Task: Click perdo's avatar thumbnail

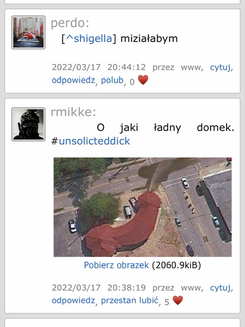Action: (x=28, y=32)
